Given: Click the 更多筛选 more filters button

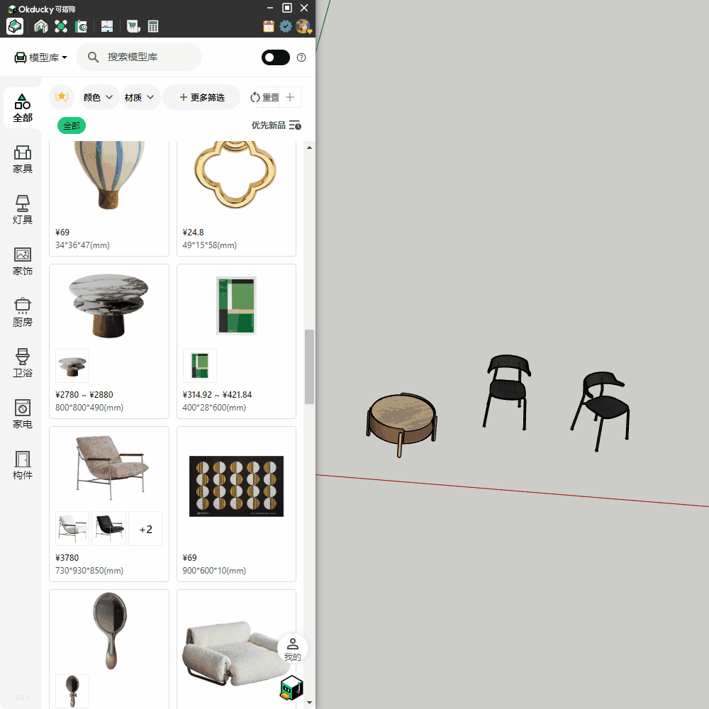Looking at the screenshot, I should [201, 97].
